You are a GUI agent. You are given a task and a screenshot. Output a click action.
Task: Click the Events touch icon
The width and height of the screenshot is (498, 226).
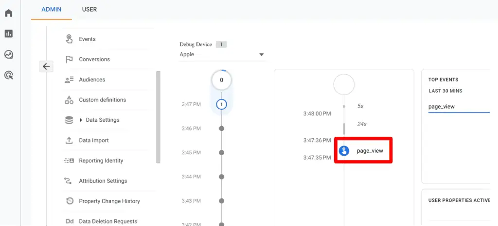pos(69,39)
